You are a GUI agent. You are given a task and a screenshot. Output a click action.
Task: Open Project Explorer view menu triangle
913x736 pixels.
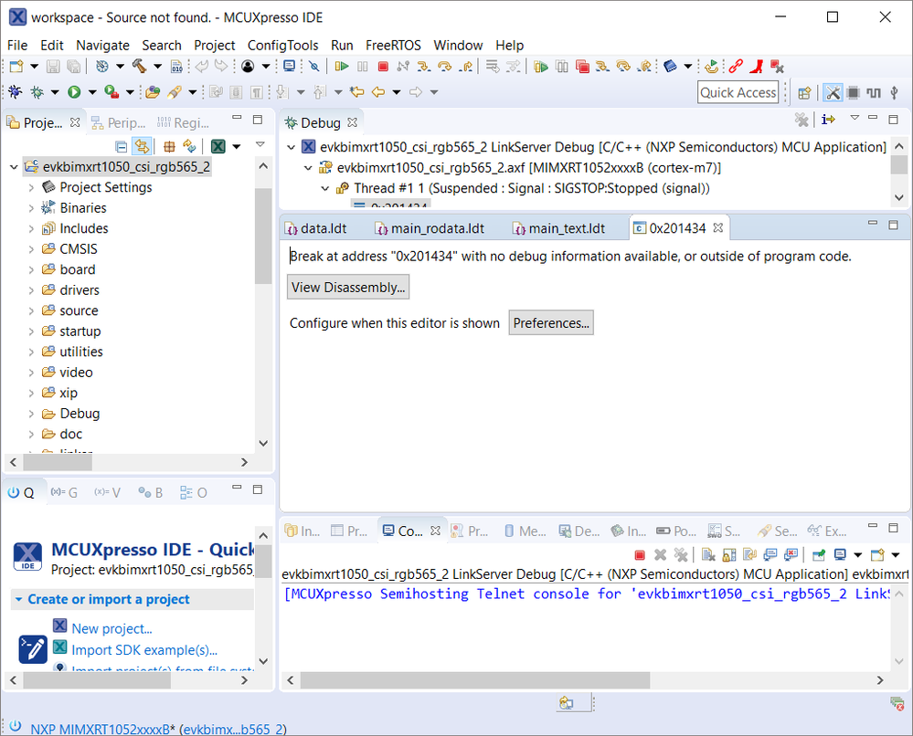(260, 144)
